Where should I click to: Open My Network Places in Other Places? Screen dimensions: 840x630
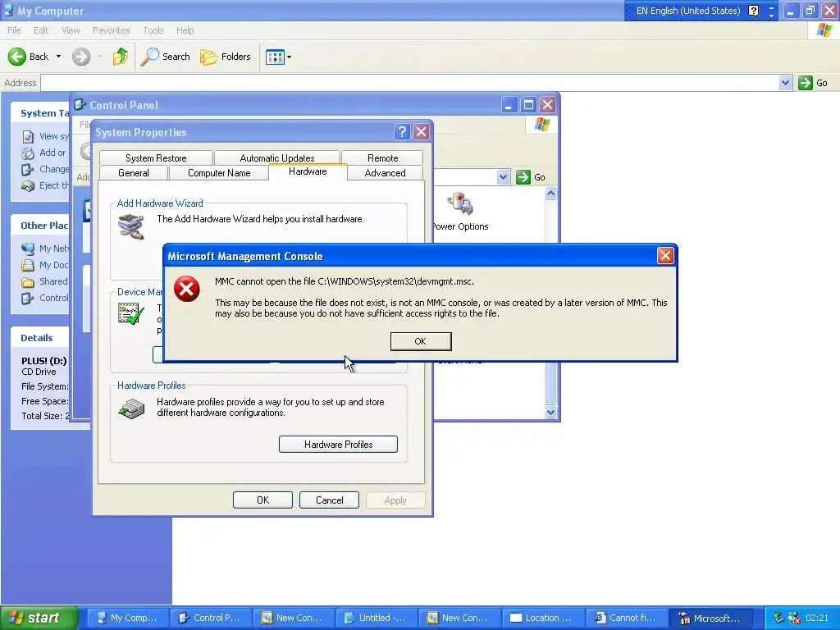(46, 249)
